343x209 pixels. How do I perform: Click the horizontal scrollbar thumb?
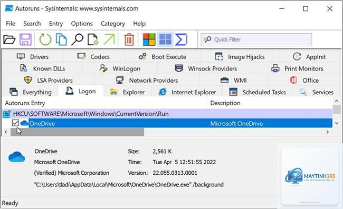(x=77, y=132)
